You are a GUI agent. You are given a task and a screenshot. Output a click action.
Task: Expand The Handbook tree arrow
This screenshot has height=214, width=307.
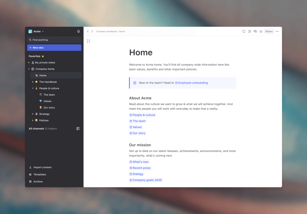click(x=33, y=82)
